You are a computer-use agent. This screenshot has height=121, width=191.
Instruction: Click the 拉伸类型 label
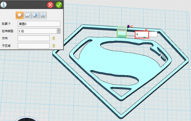[x=8, y=31]
